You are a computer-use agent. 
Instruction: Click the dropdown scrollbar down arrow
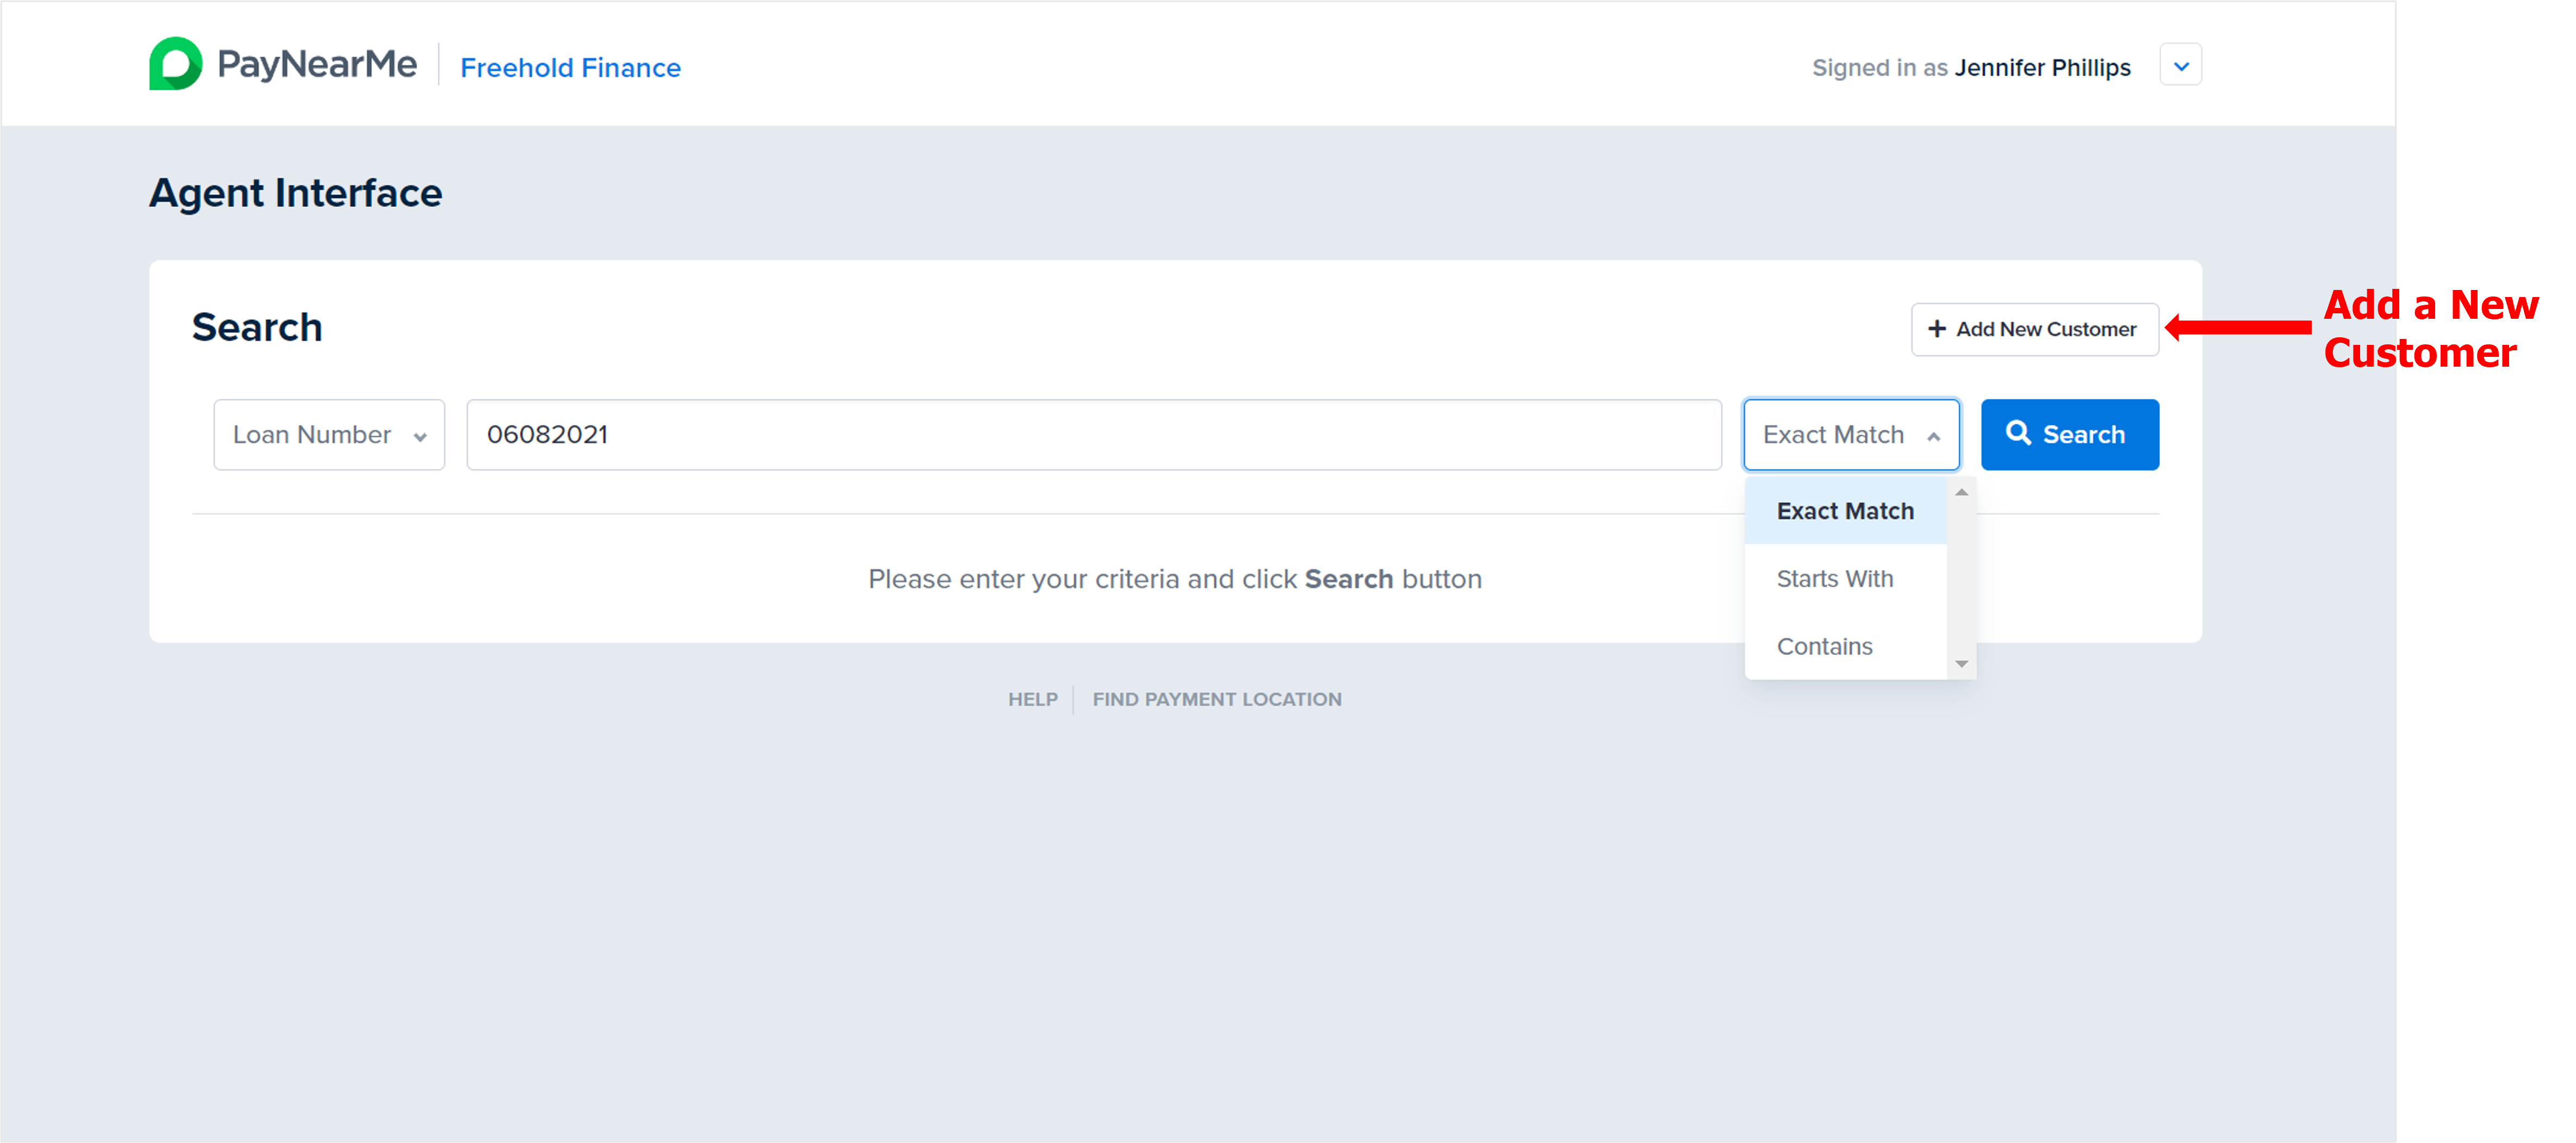[1961, 664]
